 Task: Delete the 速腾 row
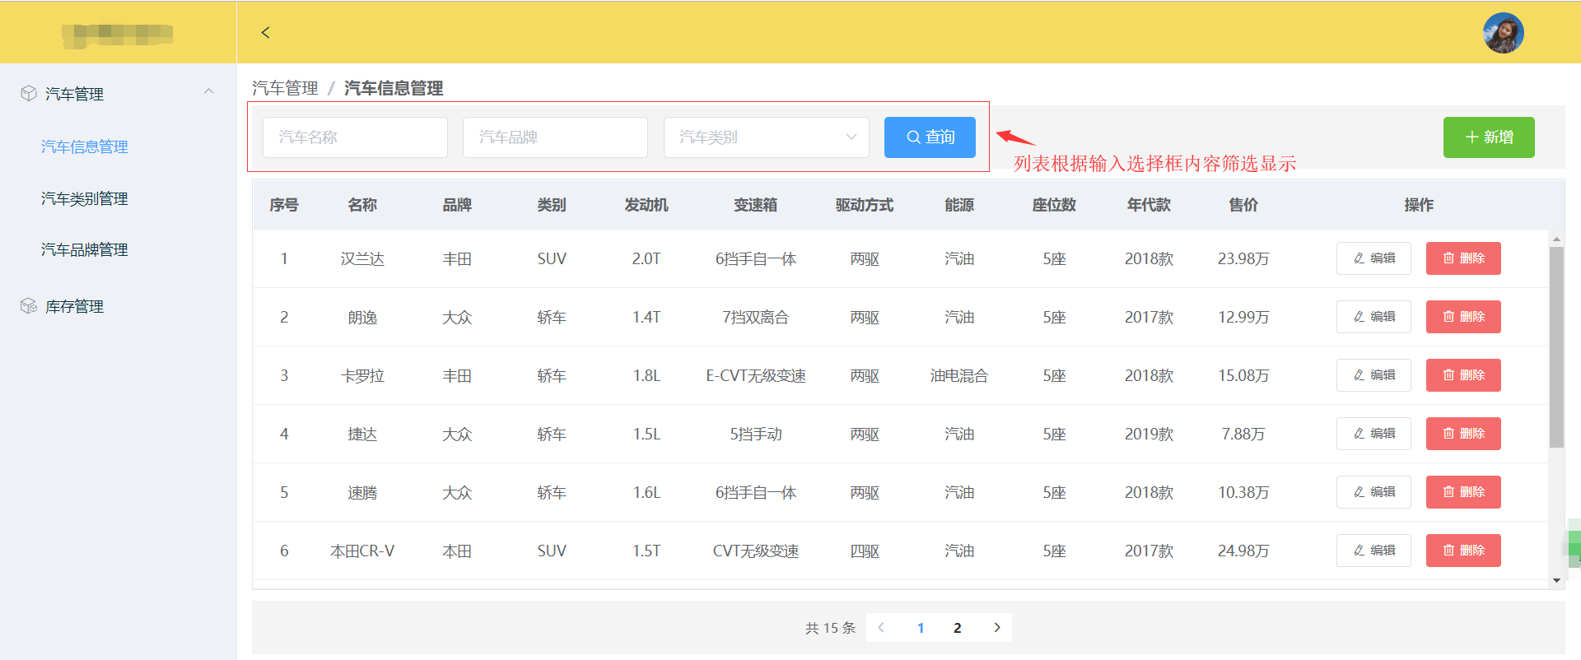pos(1463,492)
